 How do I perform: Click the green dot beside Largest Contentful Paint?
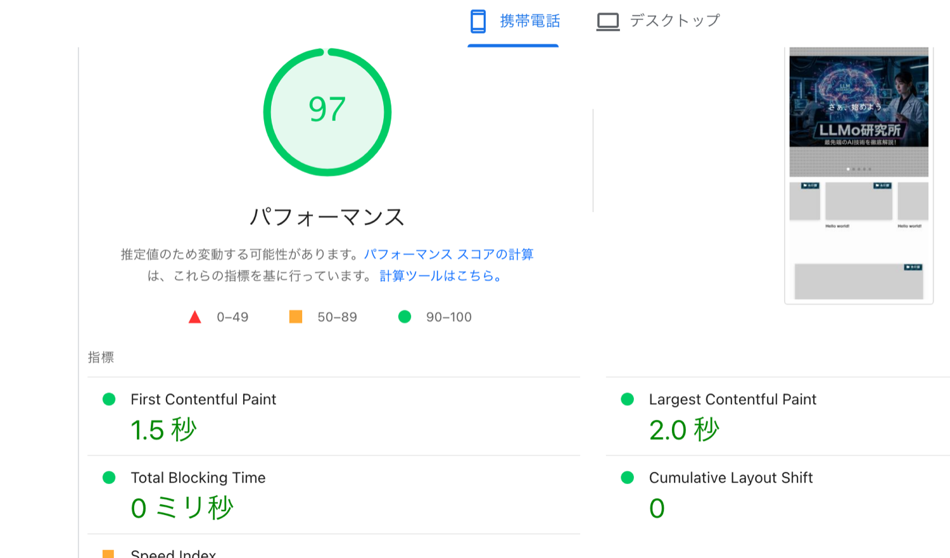(x=628, y=400)
